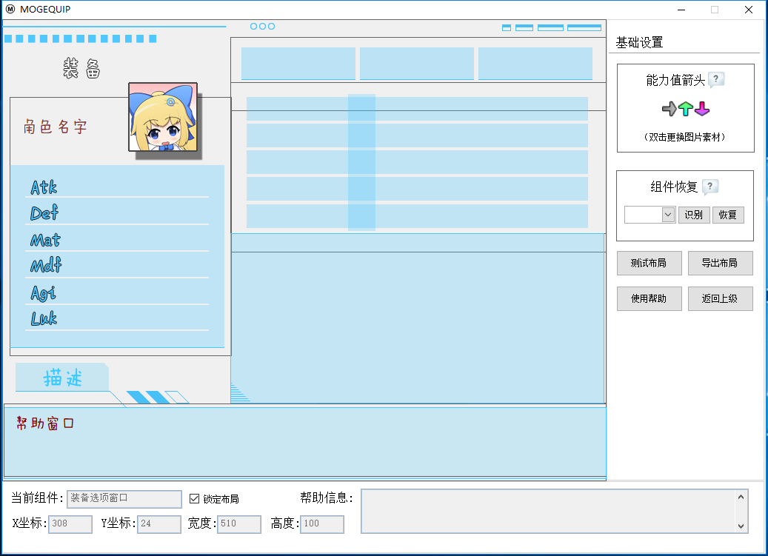Click the help icon beside 组件恢复
This screenshot has width=768, height=556.
710,187
